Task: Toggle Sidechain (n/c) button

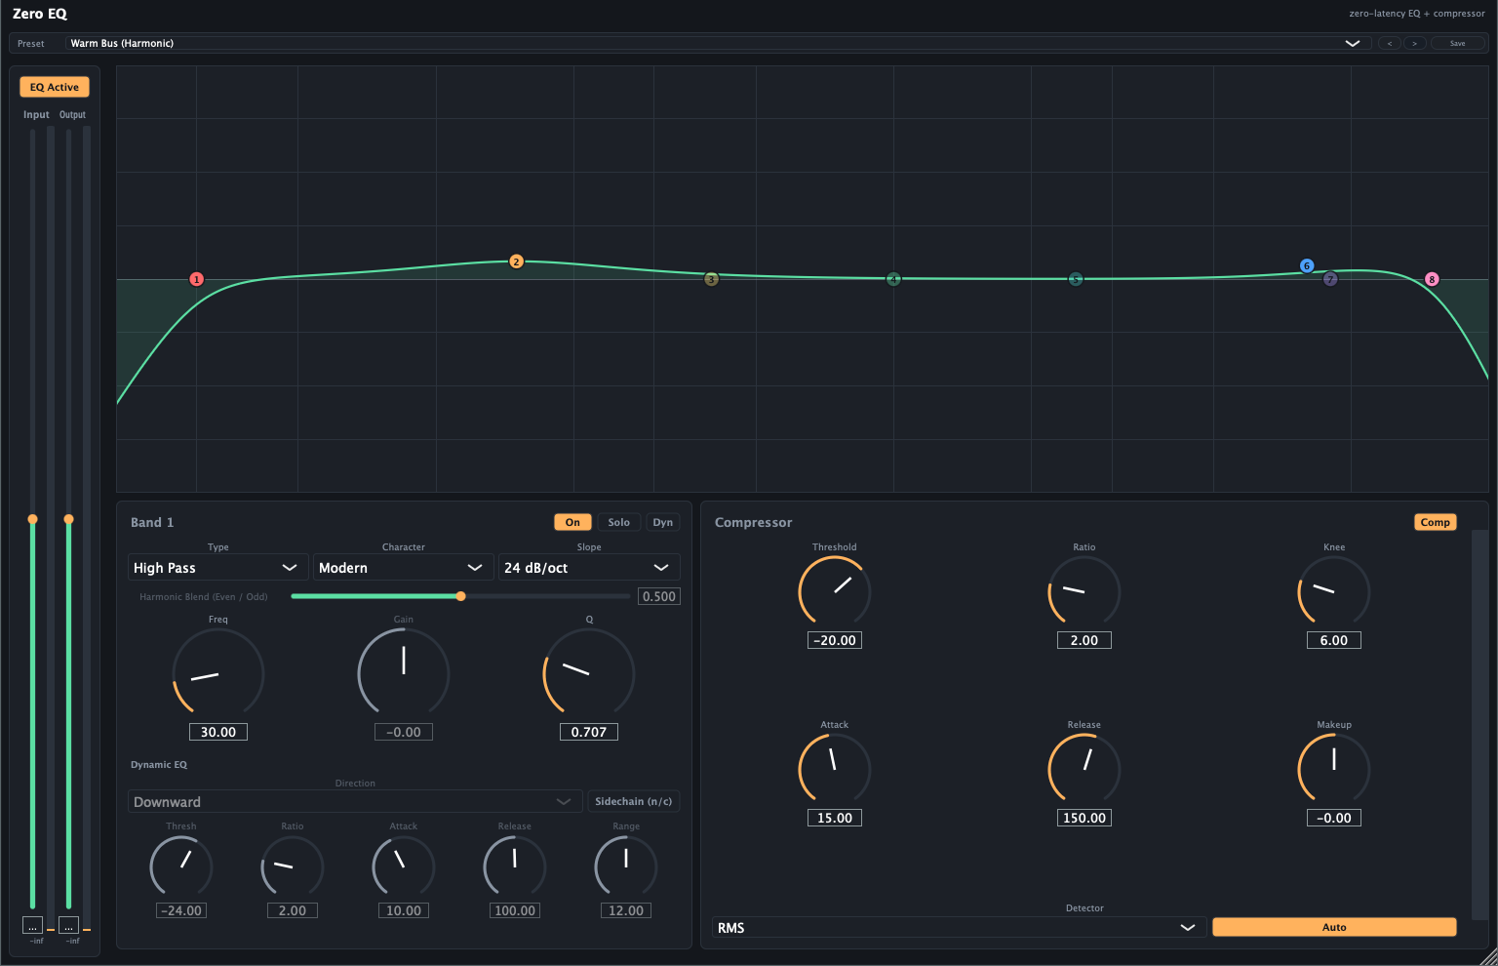Action: [x=634, y=801]
